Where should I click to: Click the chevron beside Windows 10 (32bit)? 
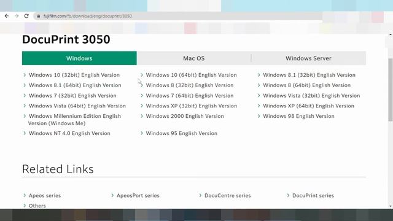coord(25,75)
